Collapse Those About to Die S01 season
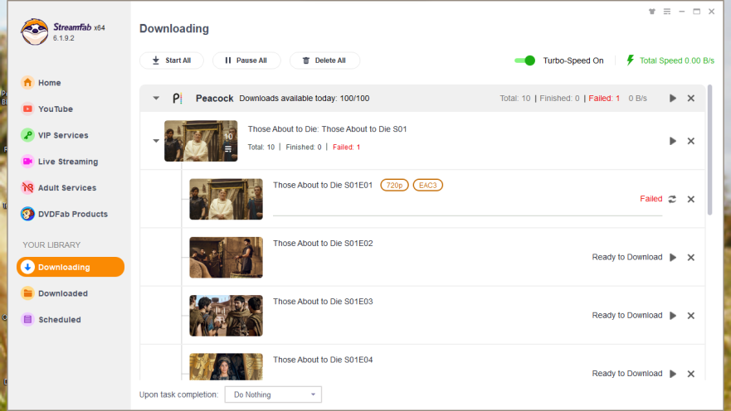The height and width of the screenshot is (411, 731). 156,141
